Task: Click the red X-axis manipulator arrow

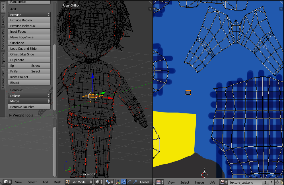Action: (x=110, y=98)
